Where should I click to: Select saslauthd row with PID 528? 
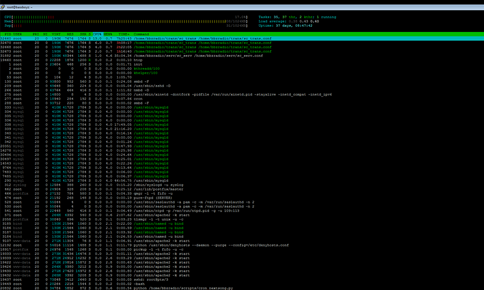tap(242, 202)
